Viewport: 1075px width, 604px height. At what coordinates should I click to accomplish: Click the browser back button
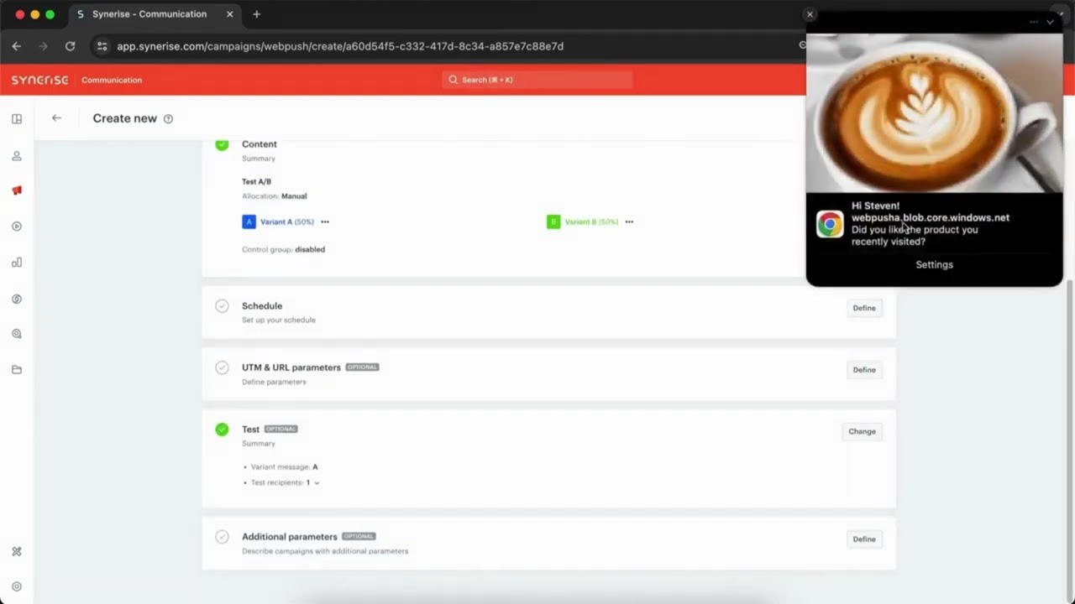17,46
